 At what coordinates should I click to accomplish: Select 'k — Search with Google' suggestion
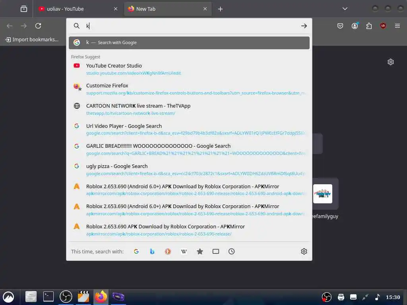pos(189,42)
